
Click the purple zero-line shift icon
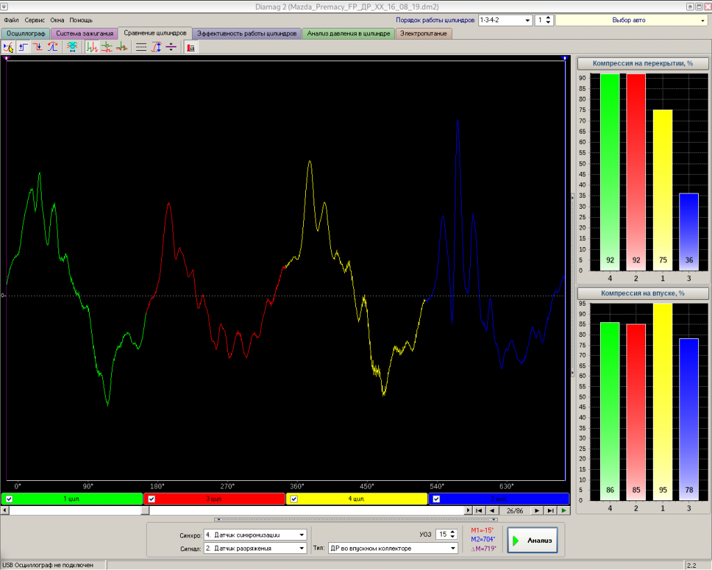[x=171, y=47]
